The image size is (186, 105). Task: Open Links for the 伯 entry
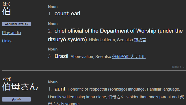[7, 41]
